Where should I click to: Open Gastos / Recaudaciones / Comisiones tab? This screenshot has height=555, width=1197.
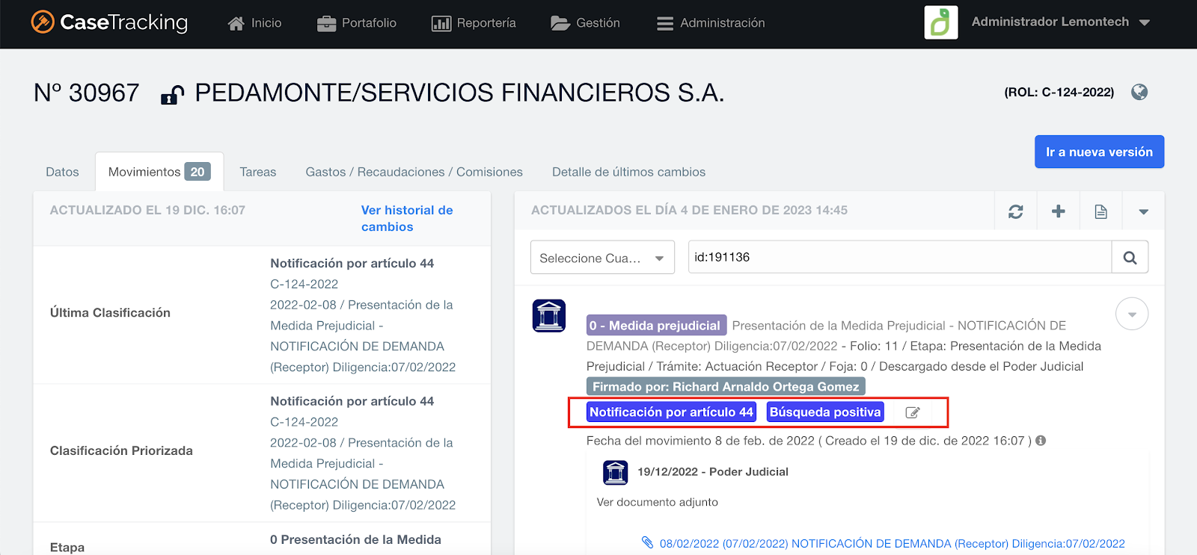point(414,172)
